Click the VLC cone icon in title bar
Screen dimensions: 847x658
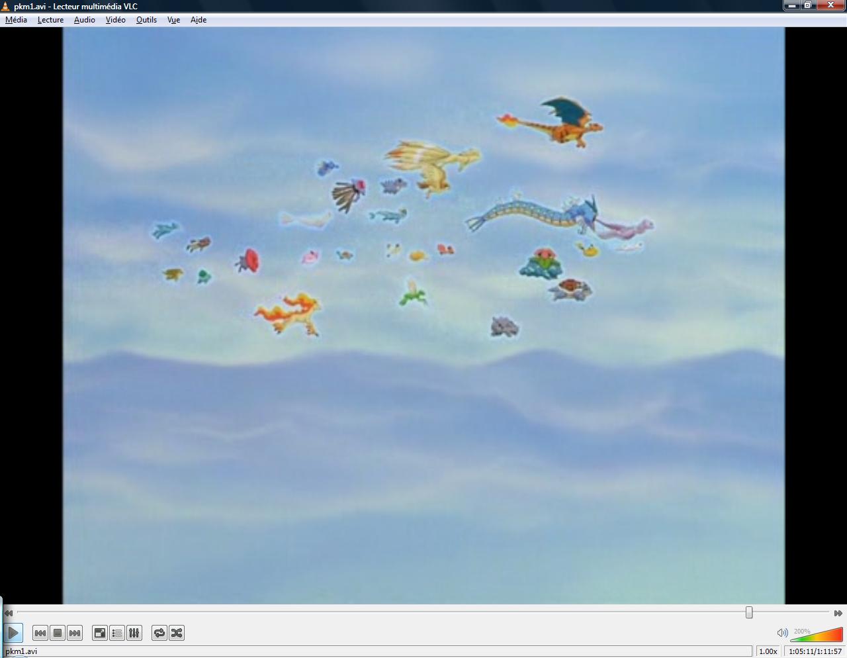pyautogui.click(x=6, y=6)
